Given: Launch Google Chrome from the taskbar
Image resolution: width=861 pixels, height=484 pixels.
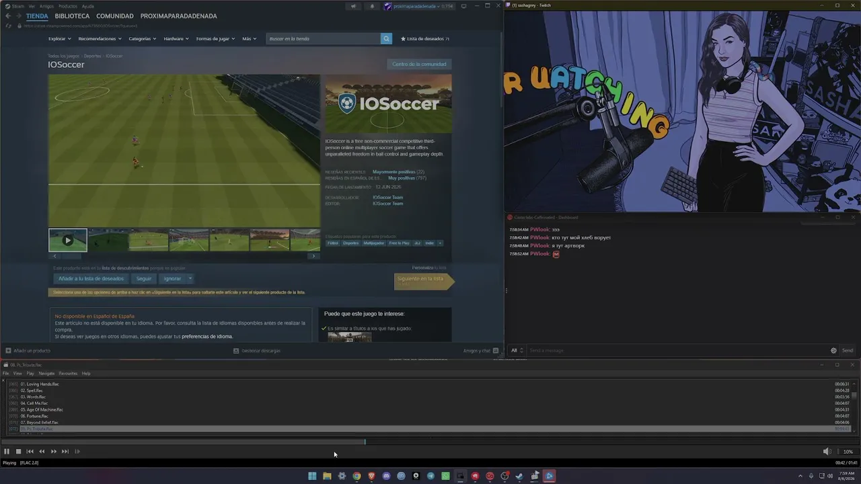Looking at the screenshot, I should [x=357, y=476].
